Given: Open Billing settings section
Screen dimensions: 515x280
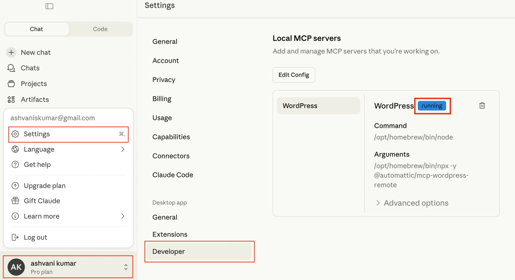Looking at the screenshot, I should click(162, 99).
